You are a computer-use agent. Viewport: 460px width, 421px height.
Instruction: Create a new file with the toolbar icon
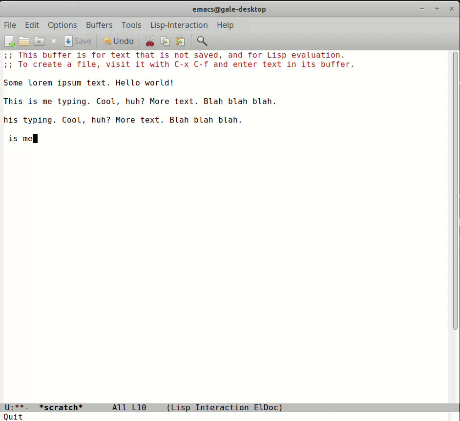(9, 41)
